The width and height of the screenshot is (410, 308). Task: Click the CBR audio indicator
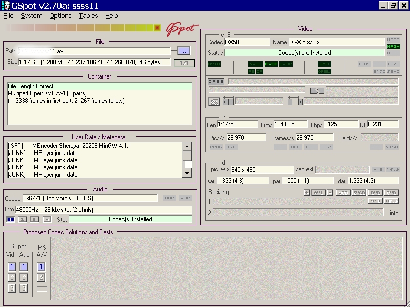point(170,198)
